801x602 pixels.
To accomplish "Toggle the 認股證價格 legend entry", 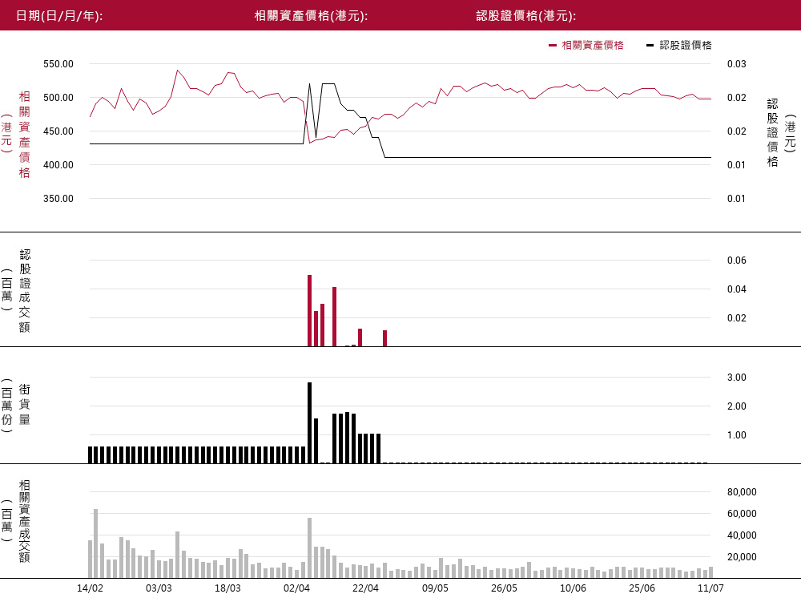I will pyautogui.click(x=679, y=45).
